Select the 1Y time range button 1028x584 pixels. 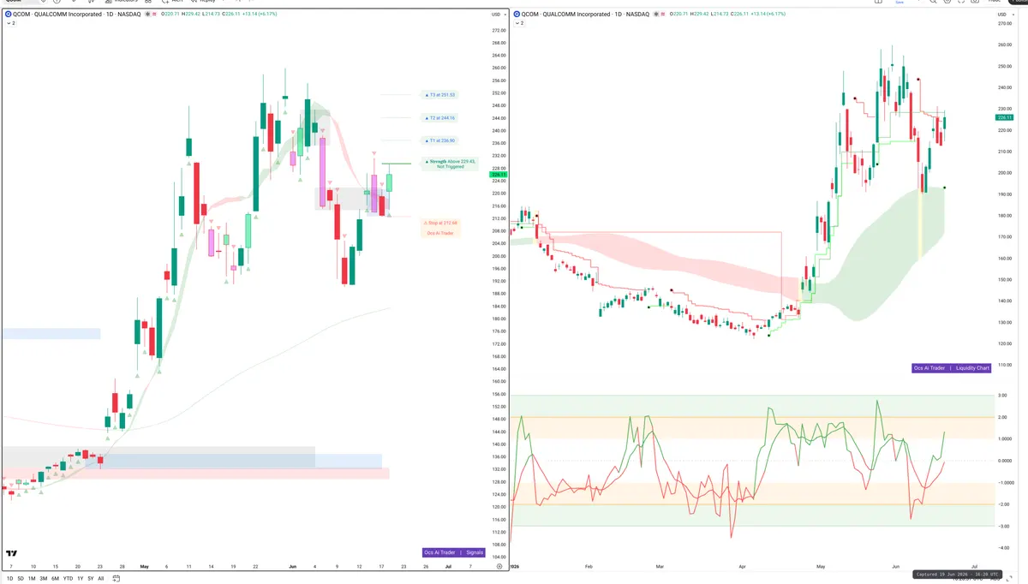point(81,579)
